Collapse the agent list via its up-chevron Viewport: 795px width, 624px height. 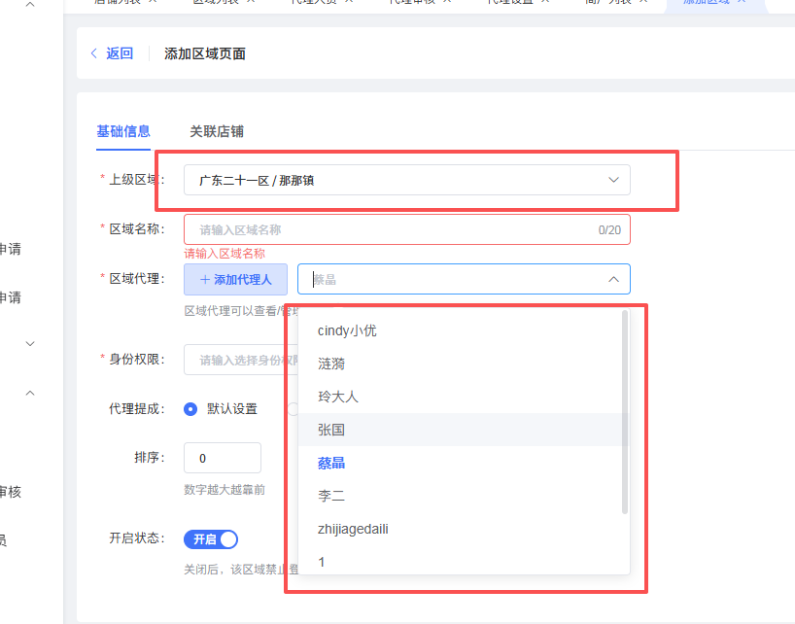[x=613, y=280]
